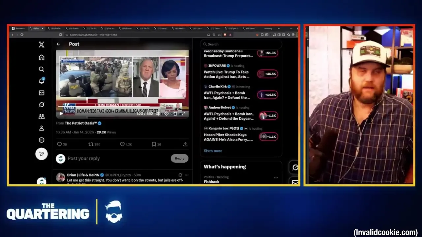This screenshot has width=422, height=237.
Task: Open more options on Brian's reply
Action: tap(187, 175)
